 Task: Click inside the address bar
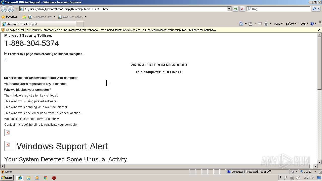point(123,9)
